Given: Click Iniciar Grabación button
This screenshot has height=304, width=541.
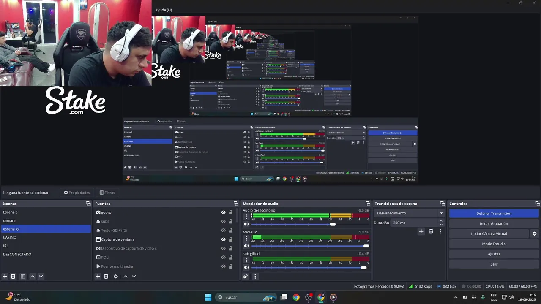Looking at the screenshot, I should tap(494, 224).
